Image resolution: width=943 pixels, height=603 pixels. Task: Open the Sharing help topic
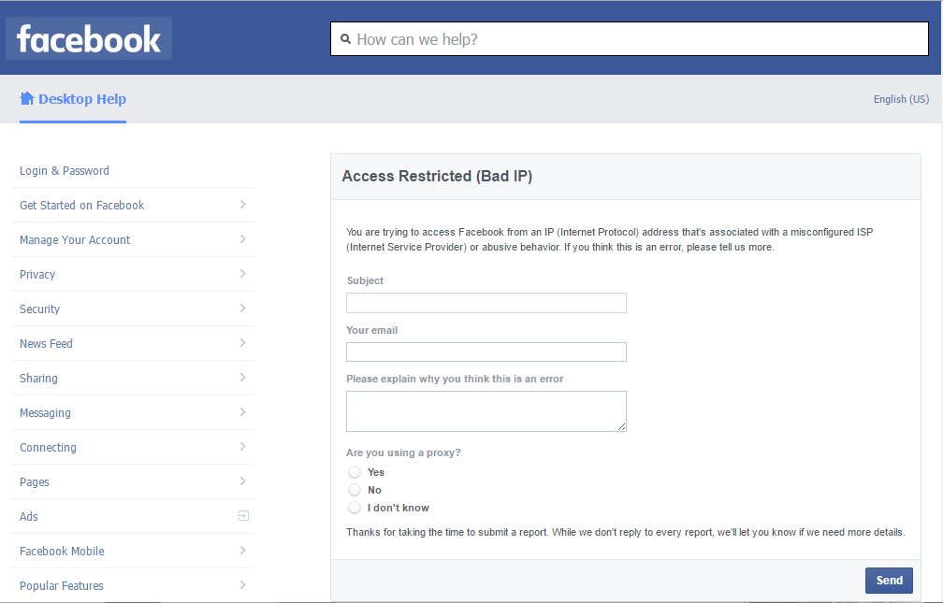pyautogui.click(x=38, y=378)
